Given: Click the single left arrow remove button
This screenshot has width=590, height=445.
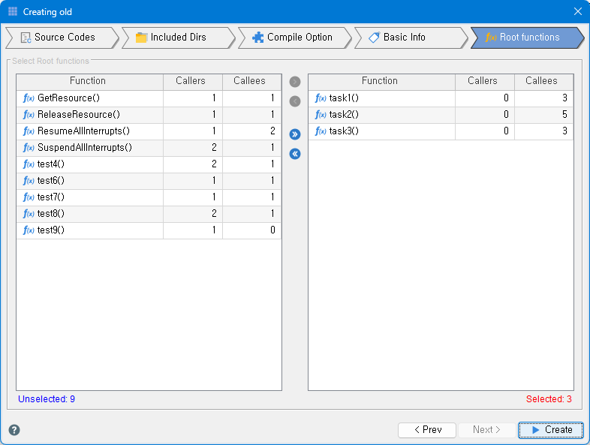Looking at the screenshot, I should click(295, 101).
